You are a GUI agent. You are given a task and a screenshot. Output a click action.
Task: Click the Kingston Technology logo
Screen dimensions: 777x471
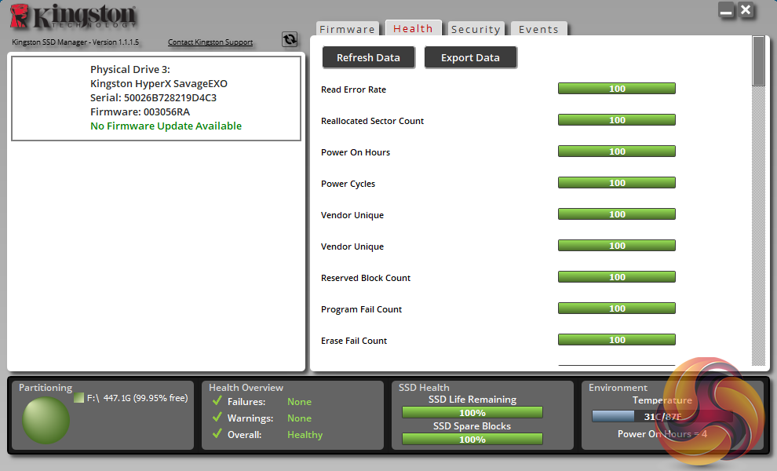pyautogui.click(x=73, y=16)
